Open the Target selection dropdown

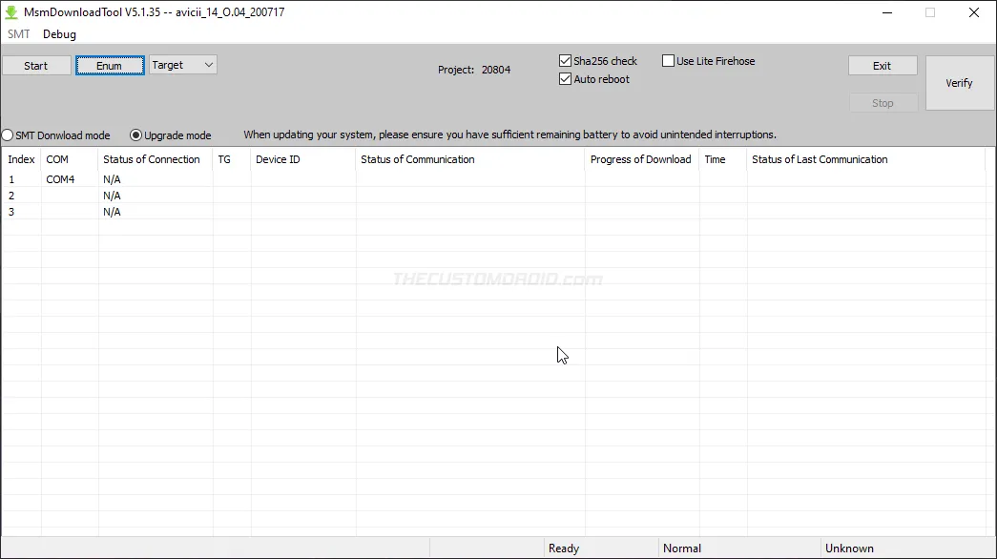coord(181,65)
